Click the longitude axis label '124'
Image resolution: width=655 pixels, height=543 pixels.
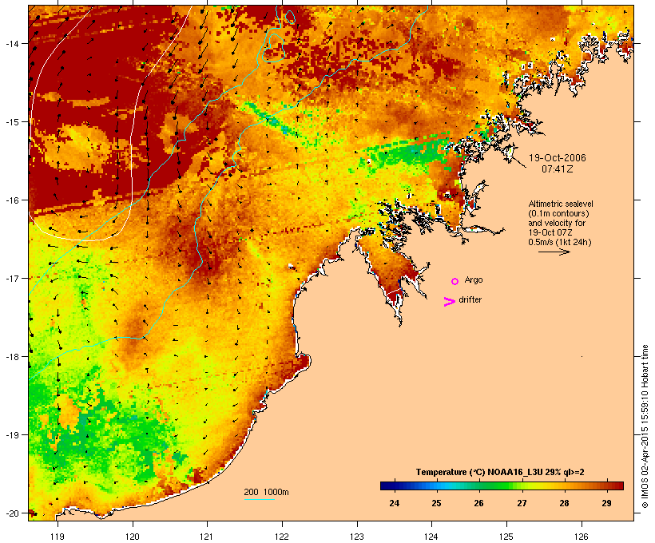[431, 537]
